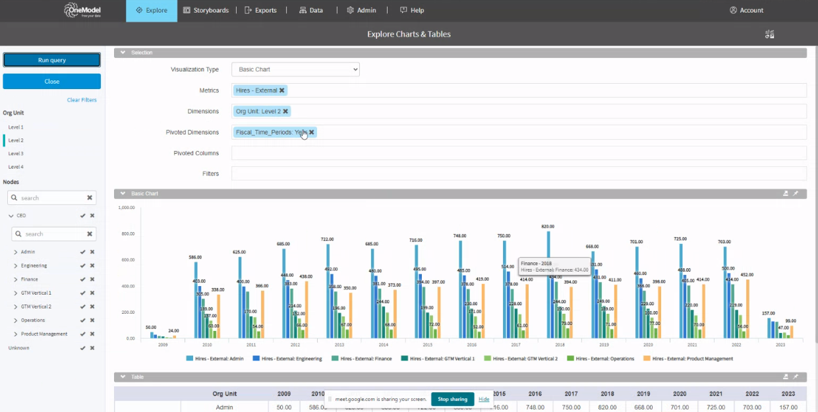Open the Admin menu
The height and width of the screenshot is (412, 818).
click(x=362, y=11)
